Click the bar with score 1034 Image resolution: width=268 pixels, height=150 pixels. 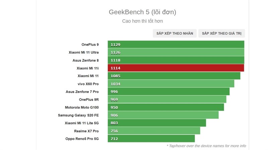click(x=171, y=84)
